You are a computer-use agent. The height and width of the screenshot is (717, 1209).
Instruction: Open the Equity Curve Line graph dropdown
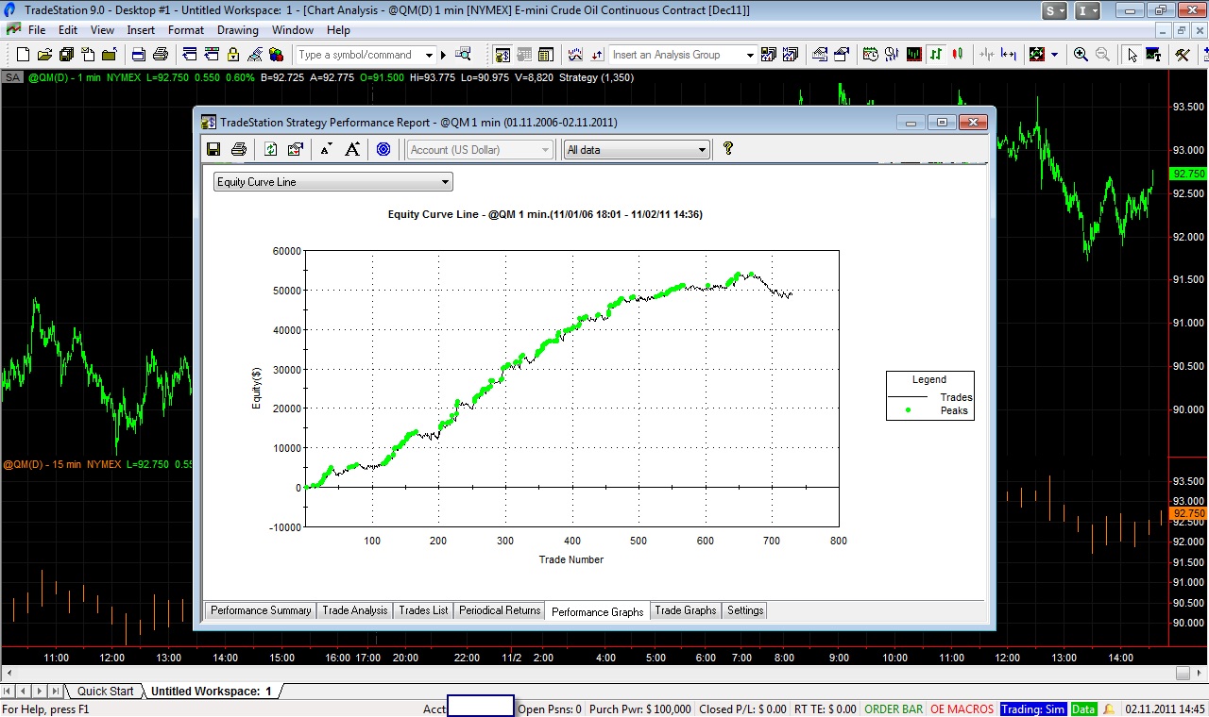(x=333, y=182)
